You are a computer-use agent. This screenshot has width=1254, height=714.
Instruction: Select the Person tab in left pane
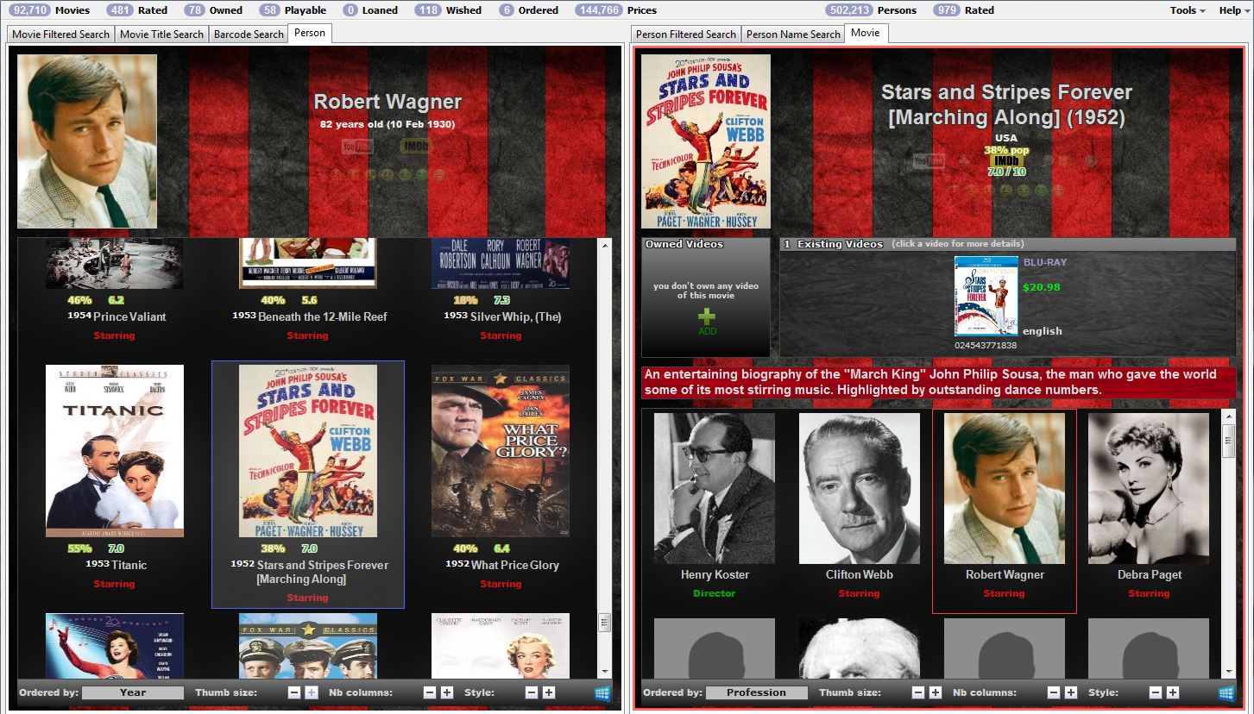pyautogui.click(x=310, y=33)
